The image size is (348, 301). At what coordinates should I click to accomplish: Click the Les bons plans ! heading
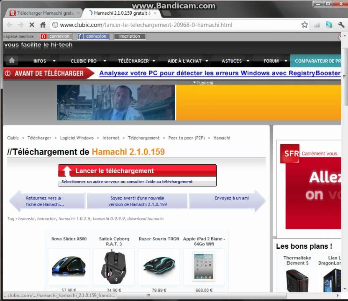(x=304, y=246)
